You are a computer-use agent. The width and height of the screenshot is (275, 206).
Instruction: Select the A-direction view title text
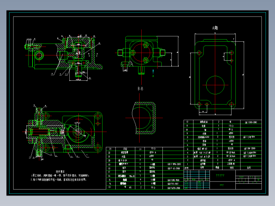[x=215, y=28]
